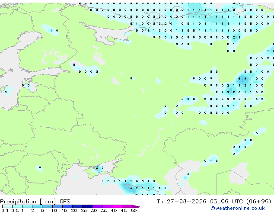274x212 pixels.
Task: Click the legend label '15'
Action: point(64,210)
